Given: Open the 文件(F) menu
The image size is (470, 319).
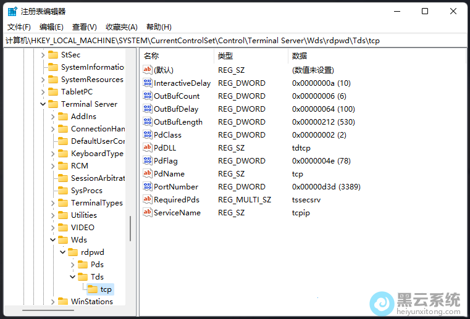Looking at the screenshot, I should [19, 27].
